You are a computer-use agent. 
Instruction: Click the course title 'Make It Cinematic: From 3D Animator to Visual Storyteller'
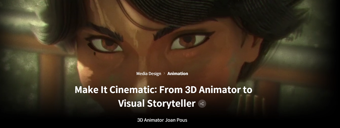[x=163, y=97]
